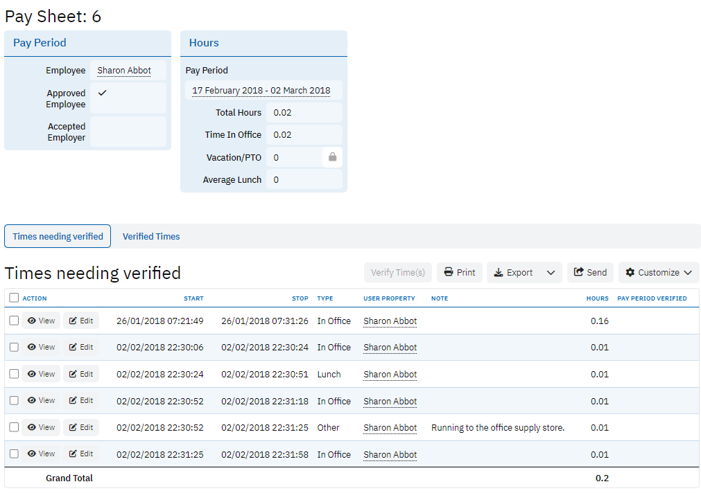
Task: Select the checkbox for the 26/01/2018 entry
Action: [14, 321]
